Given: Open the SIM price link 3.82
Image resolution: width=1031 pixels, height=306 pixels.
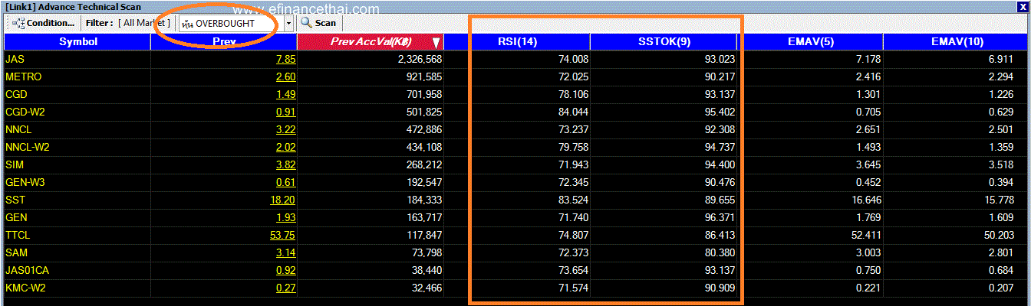Looking at the screenshot, I should tap(286, 164).
